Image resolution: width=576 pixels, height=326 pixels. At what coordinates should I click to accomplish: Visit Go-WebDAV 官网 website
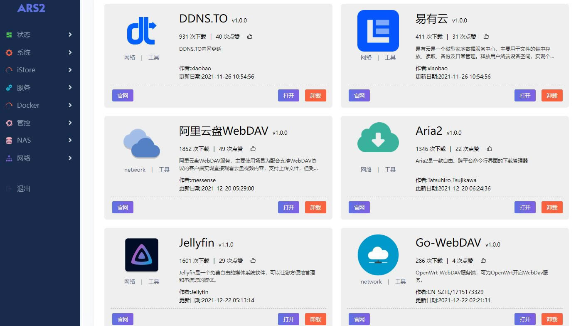click(x=359, y=319)
